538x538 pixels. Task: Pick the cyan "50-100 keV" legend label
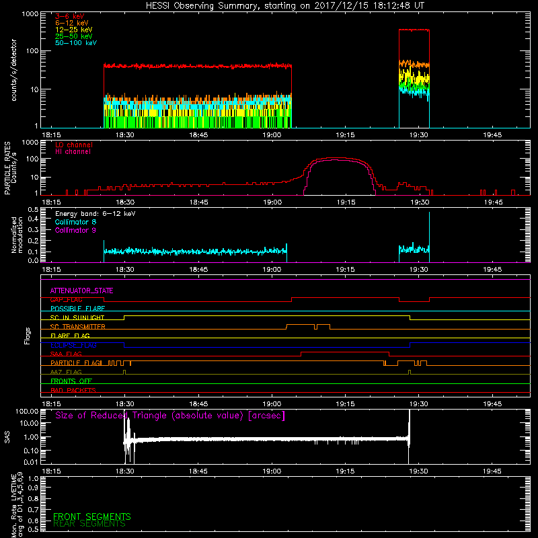click(x=76, y=43)
